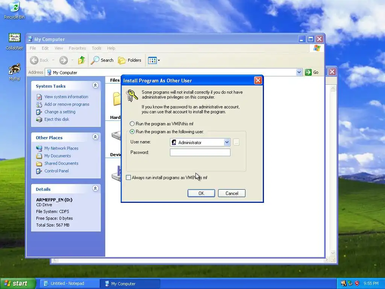Click the View system information icon
385x289 pixels.
(39, 97)
